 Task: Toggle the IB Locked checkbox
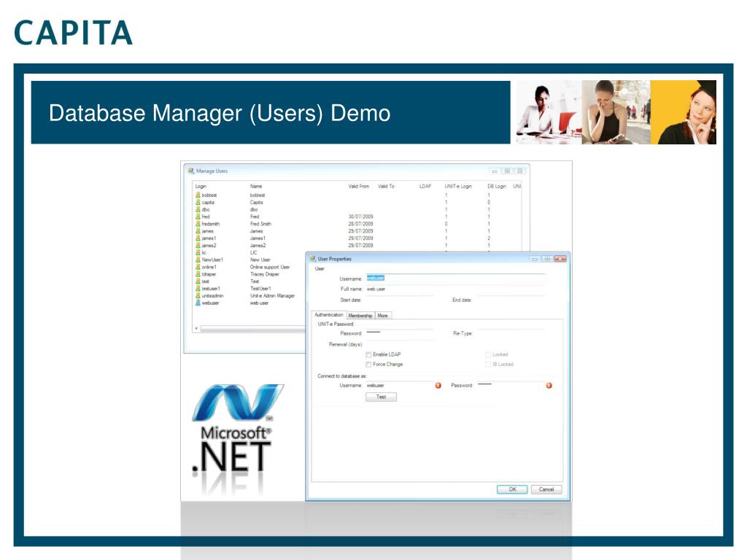pos(488,365)
